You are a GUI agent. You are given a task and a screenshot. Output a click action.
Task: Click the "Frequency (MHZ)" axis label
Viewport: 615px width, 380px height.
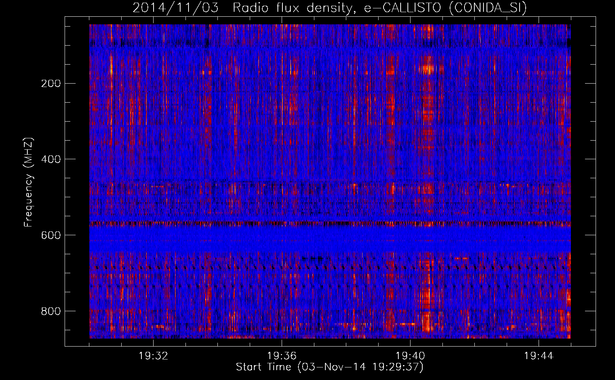(x=29, y=182)
